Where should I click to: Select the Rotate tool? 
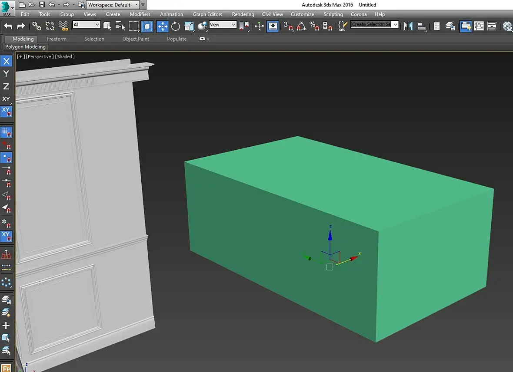tap(175, 26)
